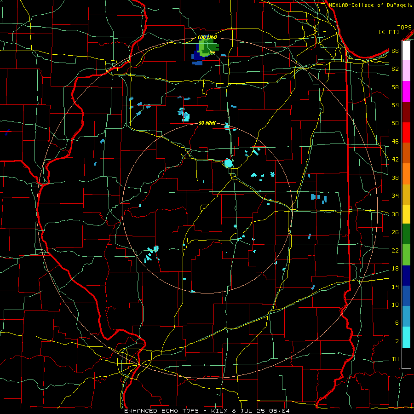414x414 pixels.
Task: Choose the light green legend swatch
Action: 406,255
